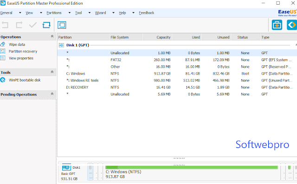Click the C: Windows (NTFS) 913.87 GB label

coord(123,174)
